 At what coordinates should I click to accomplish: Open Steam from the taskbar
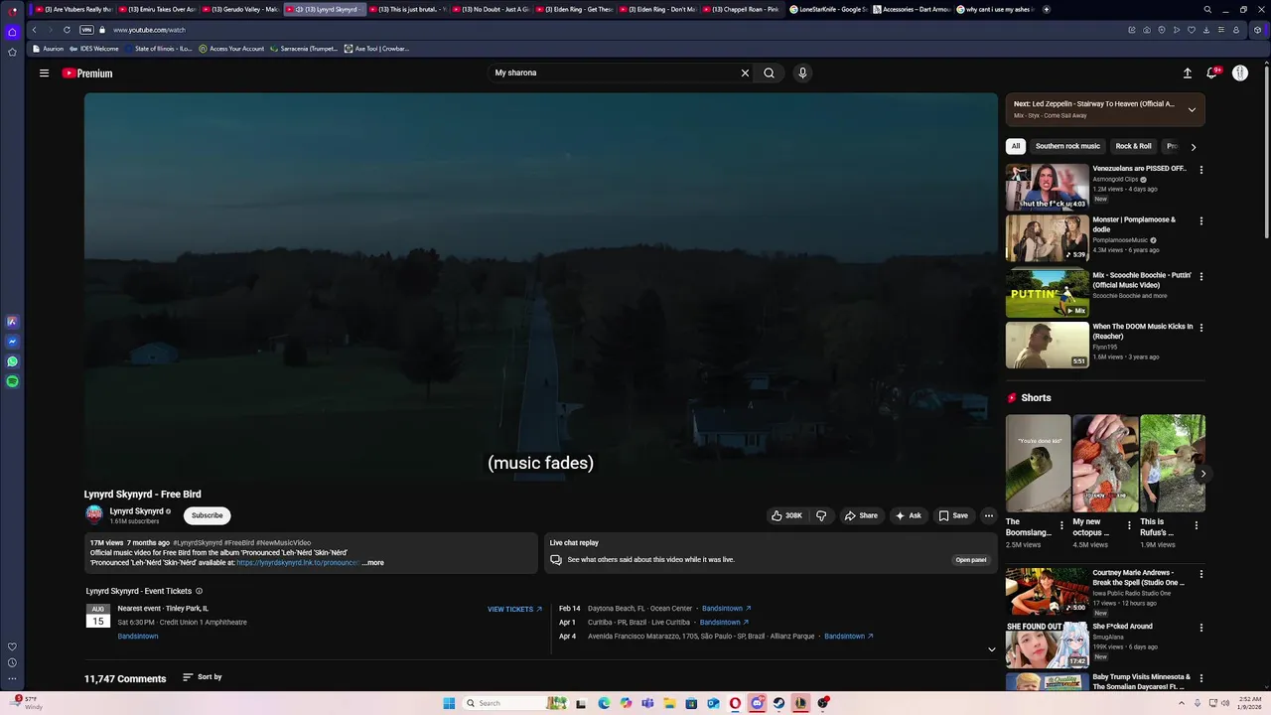pyautogui.click(x=778, y=703)
